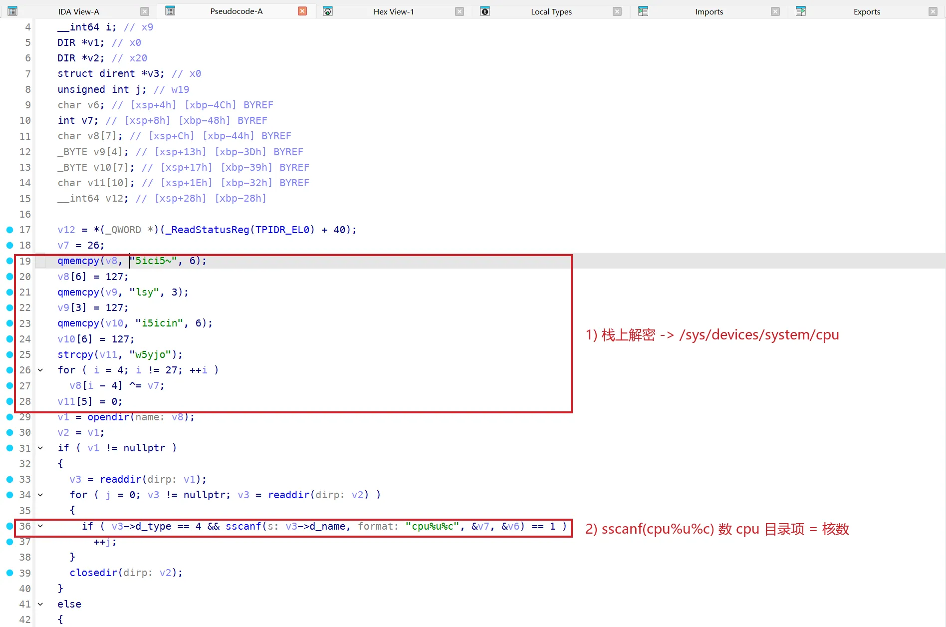Click the opendir function call

(x=108, y=417)
